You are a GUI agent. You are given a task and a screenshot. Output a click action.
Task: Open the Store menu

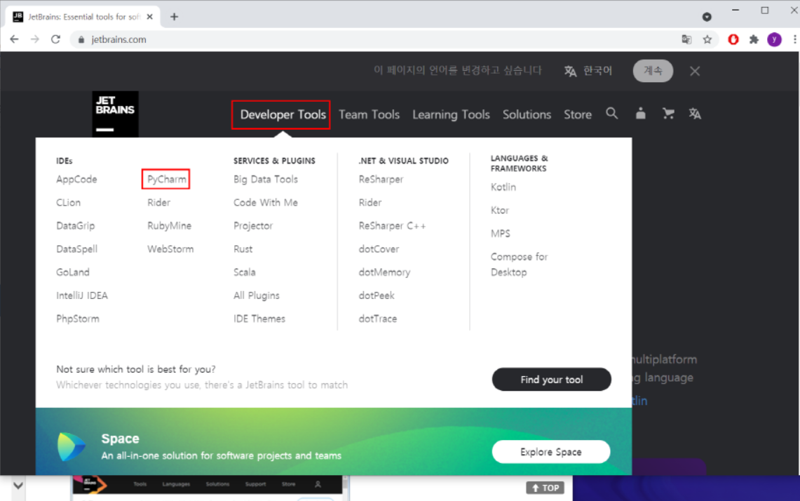[x=578, y=114]
